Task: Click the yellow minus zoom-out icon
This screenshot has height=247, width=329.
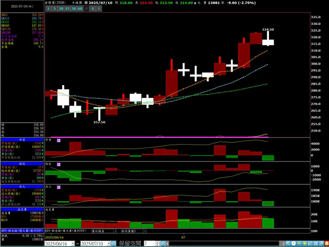Action: pyautogui.click(x=299, y=243)
